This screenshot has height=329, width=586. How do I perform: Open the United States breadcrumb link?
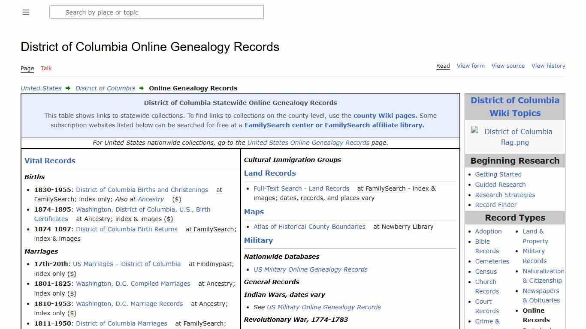41,88
